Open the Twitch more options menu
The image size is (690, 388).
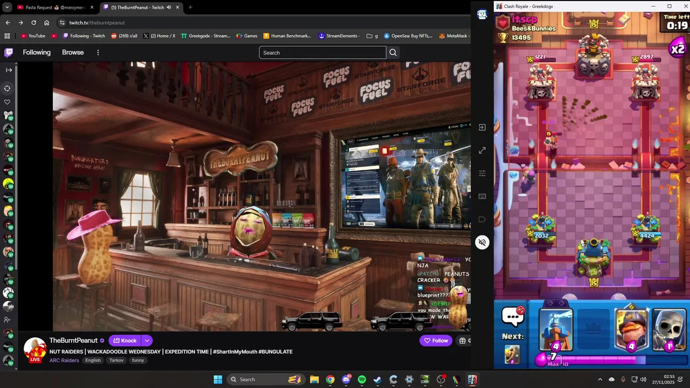(98, 52)
